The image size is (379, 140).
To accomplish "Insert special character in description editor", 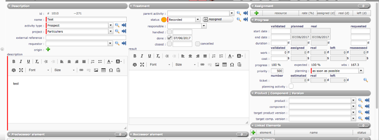I will tap(111, 70).
